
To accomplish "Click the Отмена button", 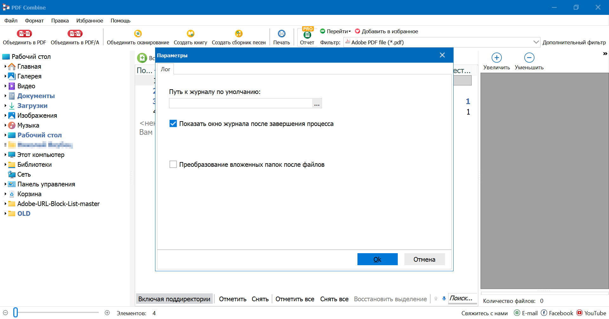I will tap(424, 260).
